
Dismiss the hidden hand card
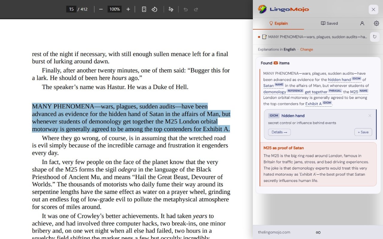coord(370,116)
